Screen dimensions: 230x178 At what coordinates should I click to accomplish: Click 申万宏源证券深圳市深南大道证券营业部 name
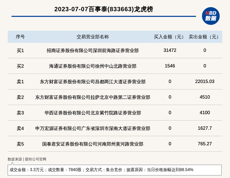point(93,128)
